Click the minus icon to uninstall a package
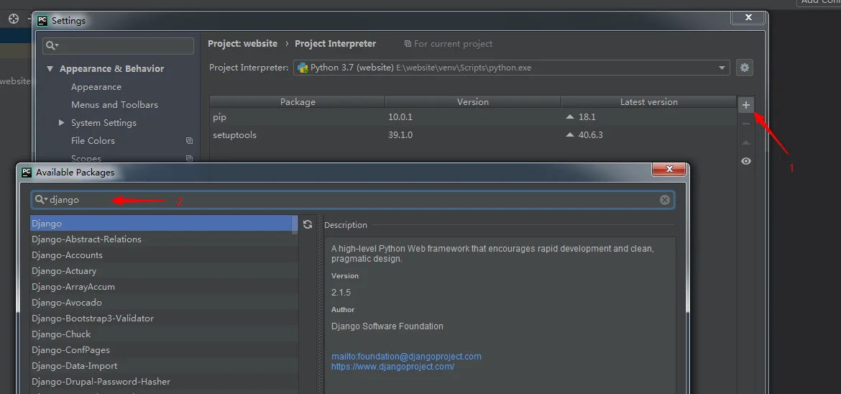Viewport: 841px width, 394px height. coord(745,124)
